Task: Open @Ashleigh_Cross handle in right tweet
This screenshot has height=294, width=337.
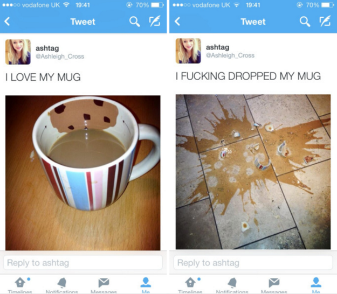Action: coord(230,55)
